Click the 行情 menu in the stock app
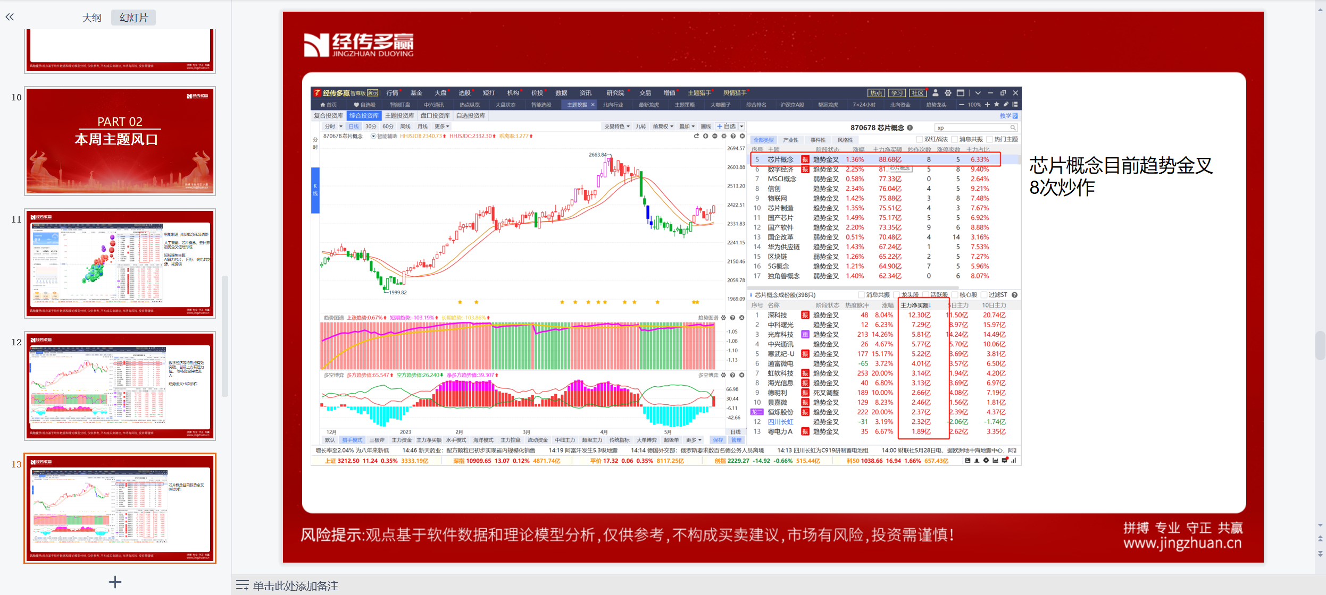The image size is (1326, 595). (393, 93)
